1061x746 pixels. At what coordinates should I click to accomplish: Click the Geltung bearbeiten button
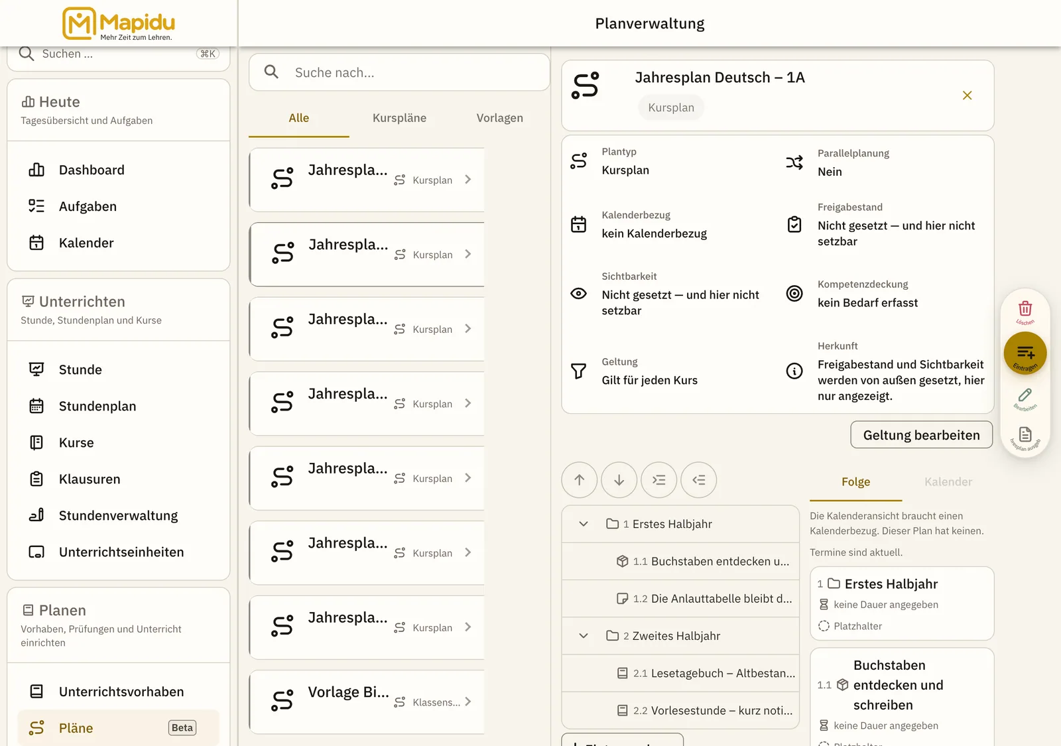pyautogui.click(x=922, y=435)
